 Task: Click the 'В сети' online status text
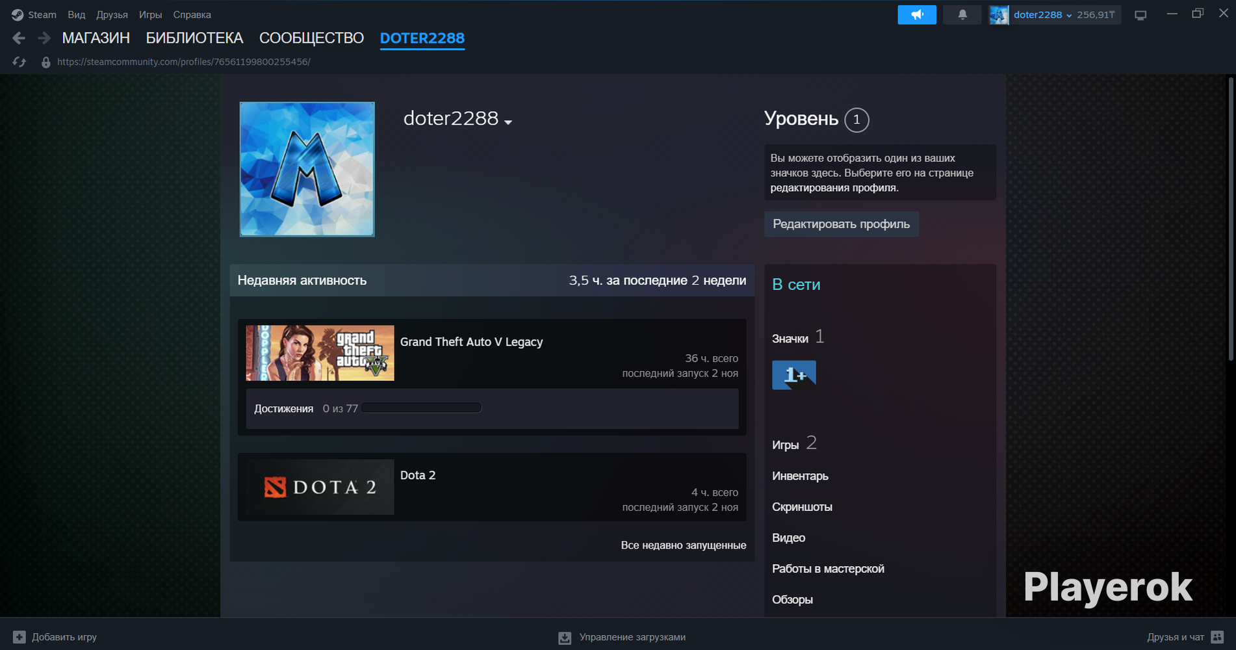point(796,285)
